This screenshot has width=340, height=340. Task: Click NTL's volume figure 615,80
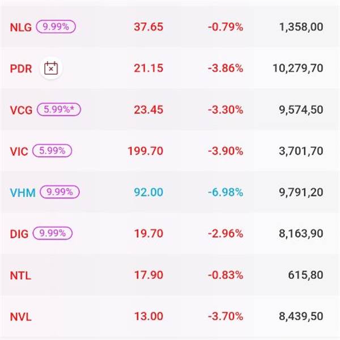pos(307,276)
